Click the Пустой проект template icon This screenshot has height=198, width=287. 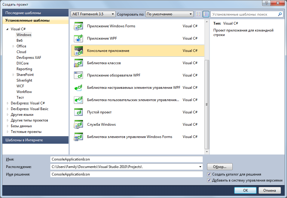(x=78, y=112)
